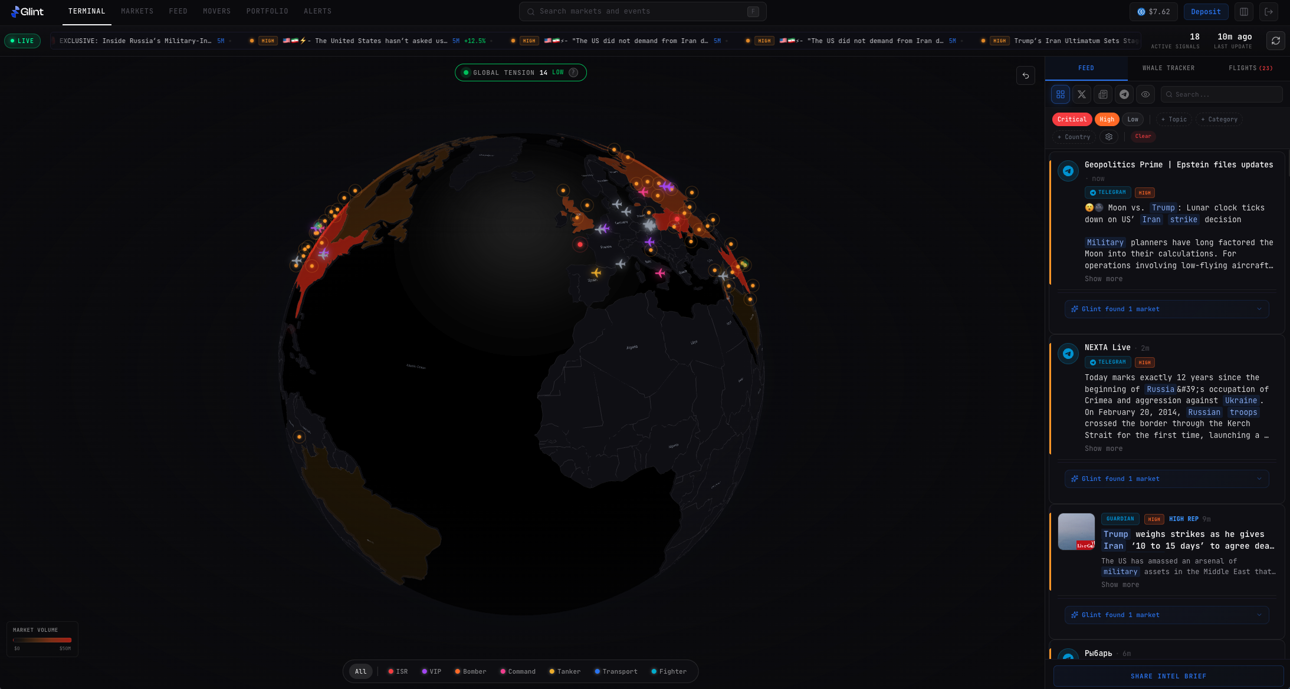This screenshot has width=1290, height=689.
Task: Click Share Intel Brief button
Action: pos(1168,676)
